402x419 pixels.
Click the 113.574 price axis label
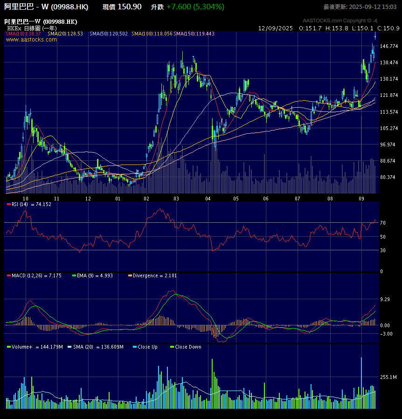pos(389,112)
